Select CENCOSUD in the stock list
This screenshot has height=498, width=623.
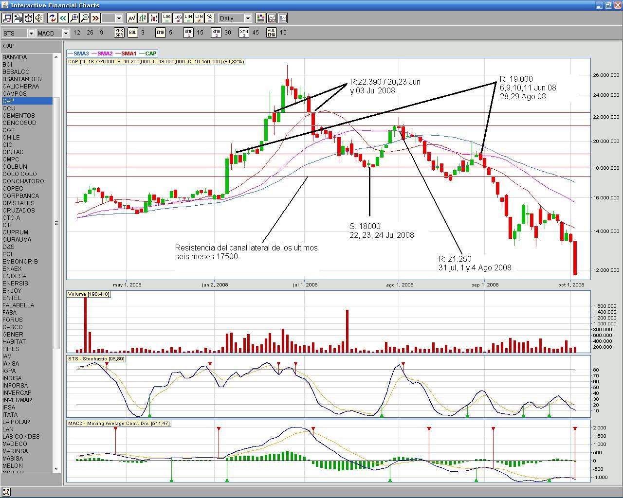click(x=27, y=123)
